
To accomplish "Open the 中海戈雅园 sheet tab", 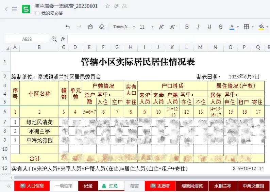I will (x=253, y=186).
